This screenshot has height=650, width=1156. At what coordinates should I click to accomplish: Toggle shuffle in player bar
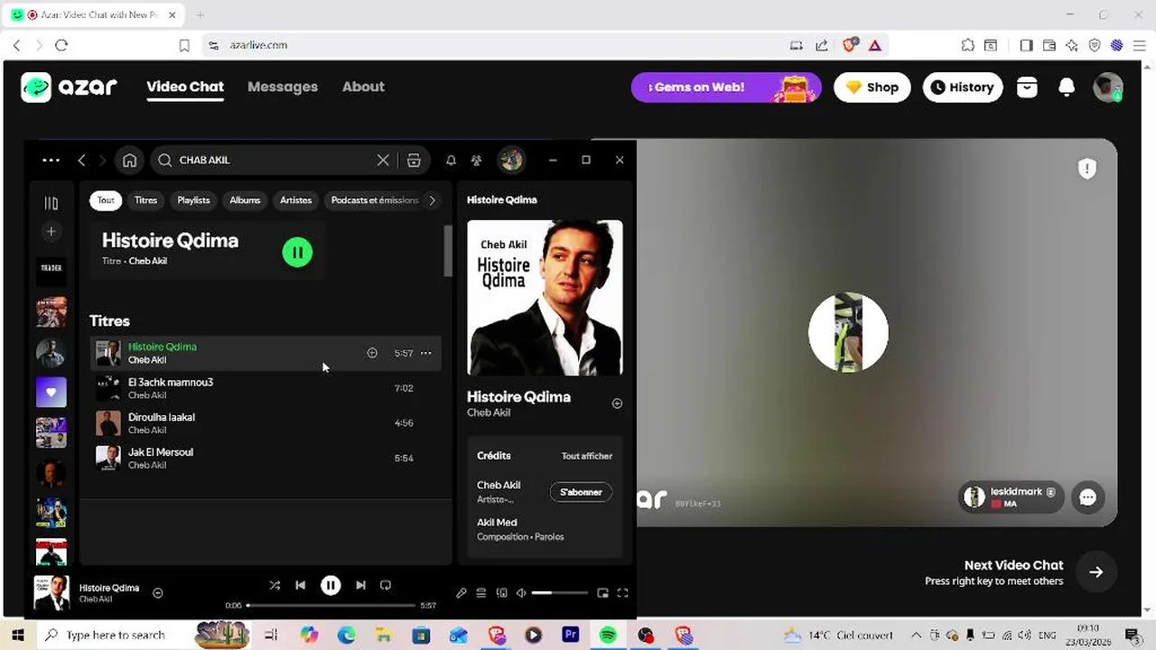(275, 585)
